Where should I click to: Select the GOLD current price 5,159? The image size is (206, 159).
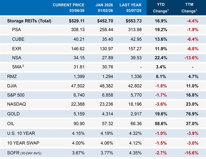[79, 114]
